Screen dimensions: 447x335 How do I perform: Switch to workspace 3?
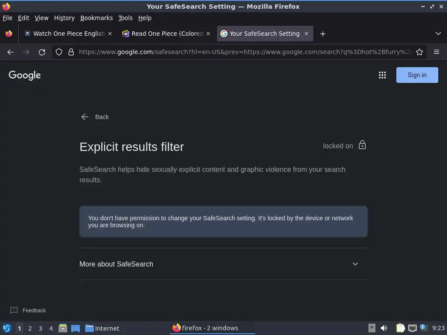tap(41, 328)
